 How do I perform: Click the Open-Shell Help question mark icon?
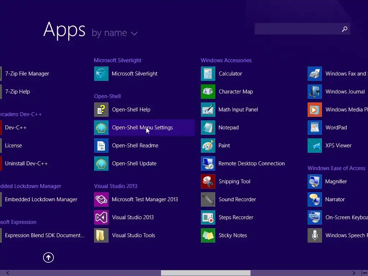click(101, 110)
